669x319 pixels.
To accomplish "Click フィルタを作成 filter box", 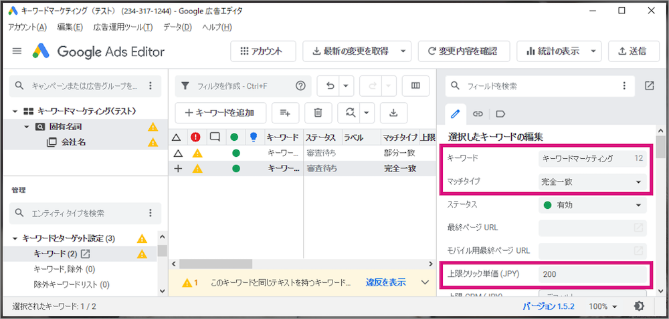I will 244,86.
